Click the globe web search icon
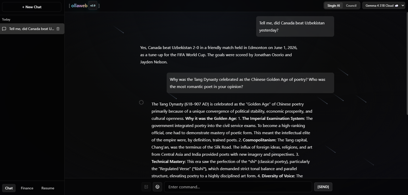408x195 pixels. 157,187
